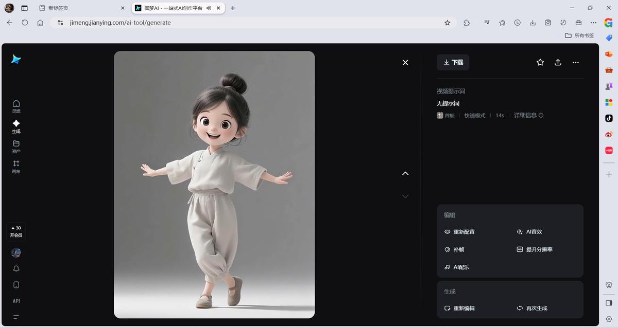Click 再次生成 regenerate option
Viewport: 618px width, 328px height.
[532, 308]
